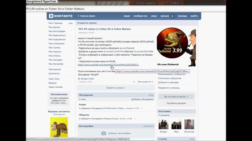This screenshot has height=141, width=252.
Task: Open 'Мои Новости' in sidebar
Action: point(55,52)
